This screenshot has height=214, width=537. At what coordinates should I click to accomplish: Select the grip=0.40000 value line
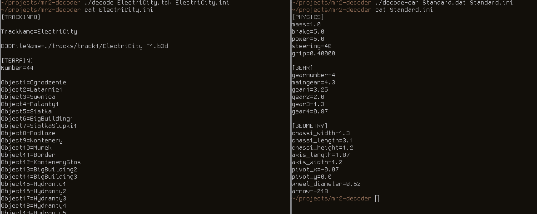tap(313, 53)
